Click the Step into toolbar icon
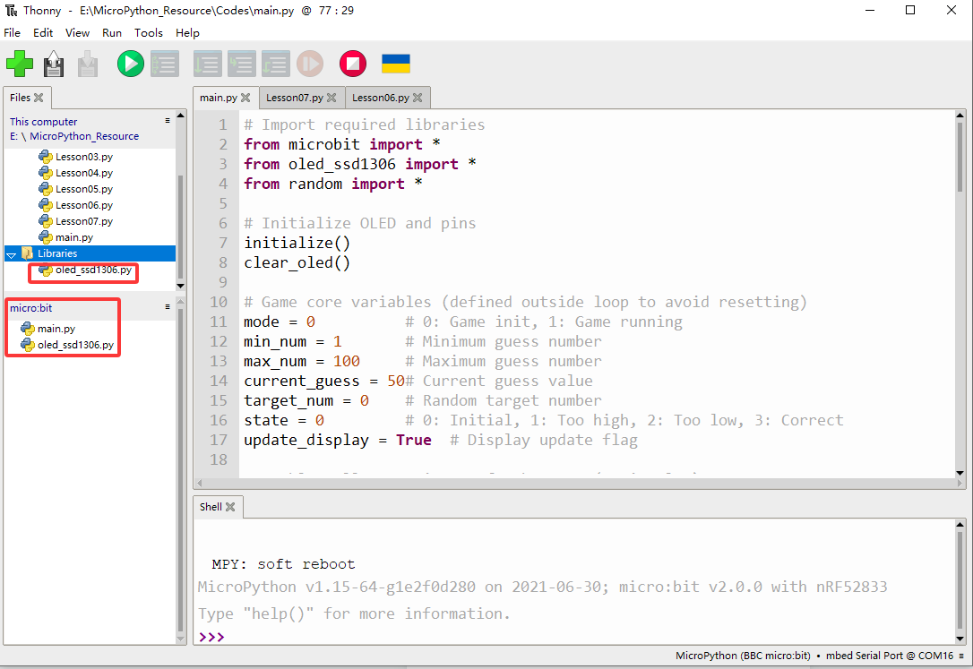 click(x=241, y=64)
